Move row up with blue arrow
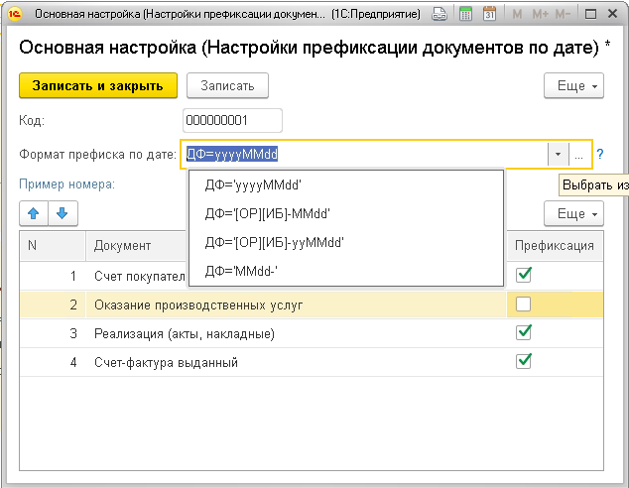Screen dimensions: 629x488 34,213
